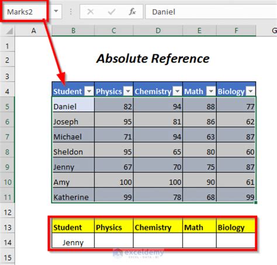This screenshot has height=265, width=277.
Task: Click the empty Physics cell in row 14
Action: [114, 240]
